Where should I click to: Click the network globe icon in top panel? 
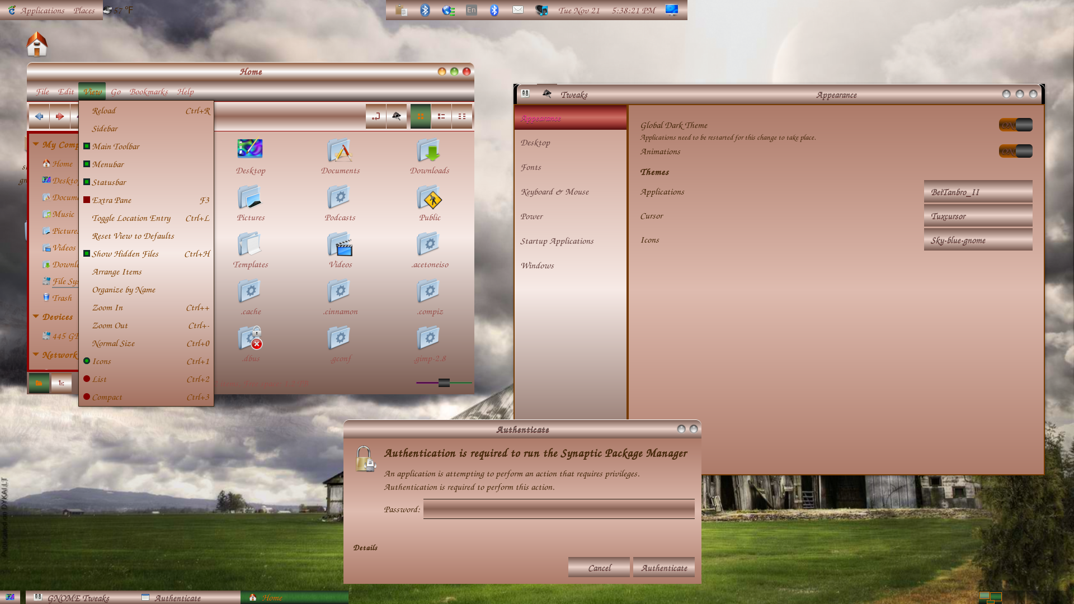tap(448, 10)
